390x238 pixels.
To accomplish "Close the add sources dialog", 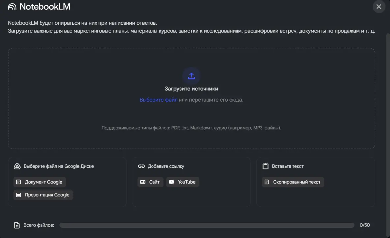I will click(379, 7).
